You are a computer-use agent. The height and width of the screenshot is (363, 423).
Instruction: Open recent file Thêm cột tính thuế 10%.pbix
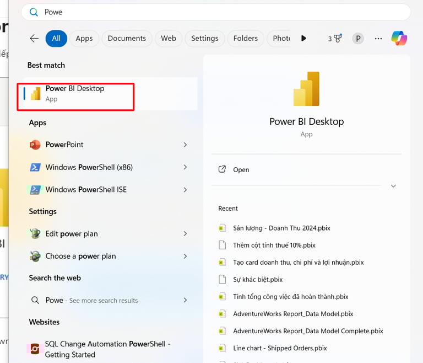click(274, 245)
